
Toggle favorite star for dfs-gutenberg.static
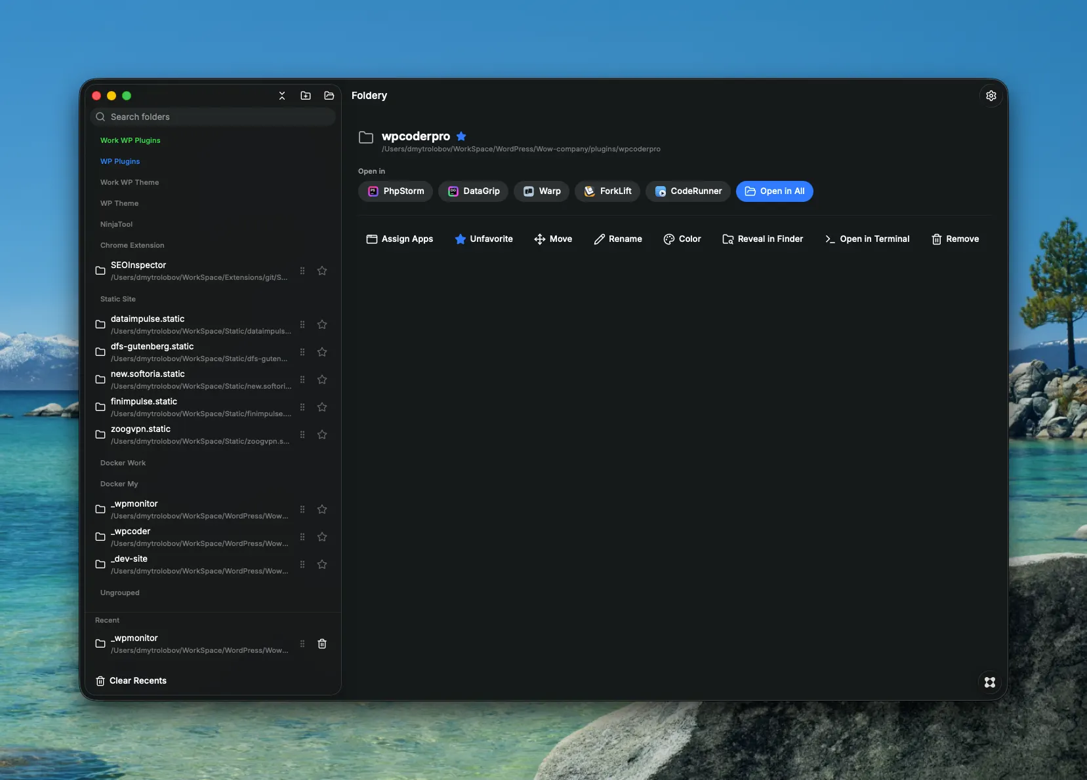pos(322,352)
